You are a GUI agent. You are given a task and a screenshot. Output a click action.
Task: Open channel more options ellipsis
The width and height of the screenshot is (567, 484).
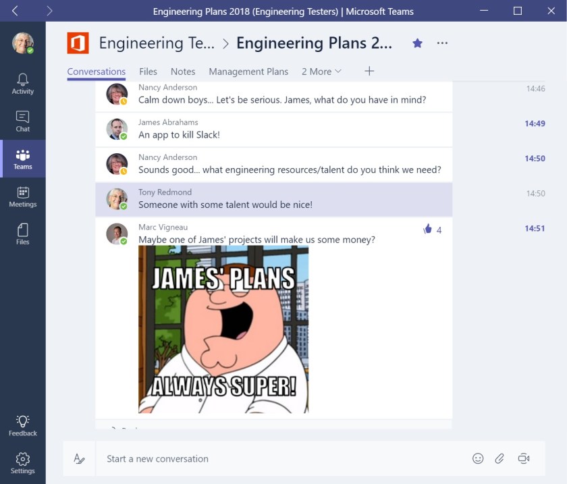click(x=442, y=43)
